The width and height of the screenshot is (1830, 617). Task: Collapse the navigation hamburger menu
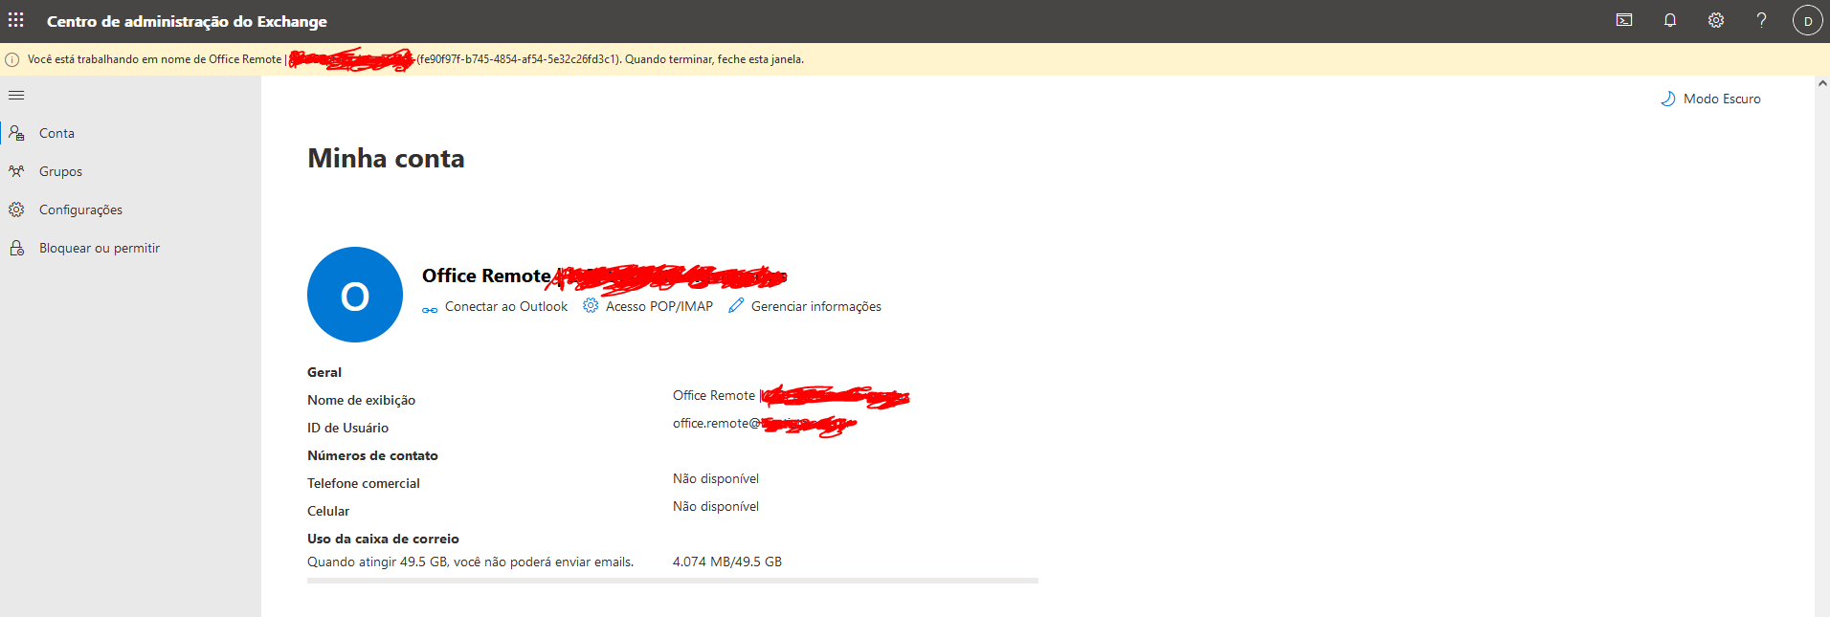[x=16, y=96]
